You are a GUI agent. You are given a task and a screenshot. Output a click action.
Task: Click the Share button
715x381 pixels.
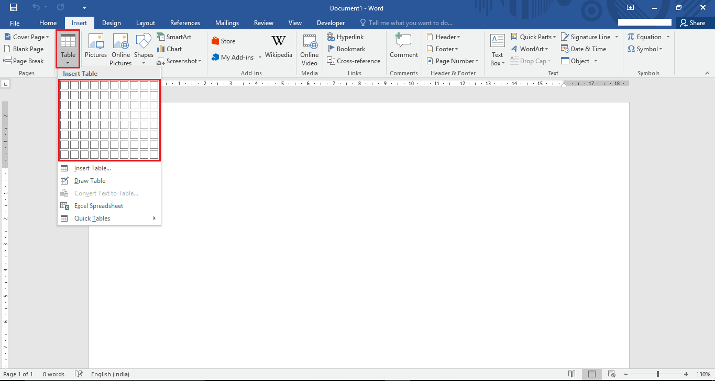click(x=692, y=23)
